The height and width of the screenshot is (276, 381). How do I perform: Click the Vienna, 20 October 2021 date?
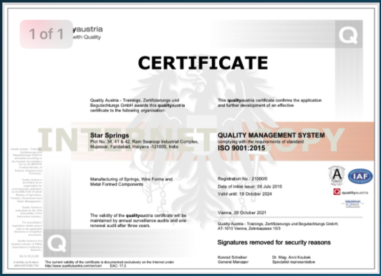[x=242, y=212]
